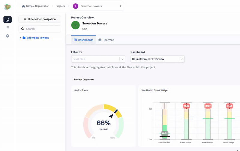The image size is (240, 151).
Task: Open the Filter by Revit files dropdown
Action: click(x=98, y=59)
